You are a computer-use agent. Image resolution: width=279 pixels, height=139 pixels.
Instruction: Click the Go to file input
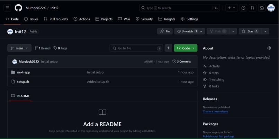[x=136, y=48]
